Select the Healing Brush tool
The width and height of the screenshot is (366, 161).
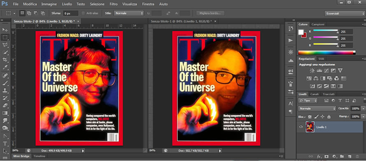[x=5, y=75]
